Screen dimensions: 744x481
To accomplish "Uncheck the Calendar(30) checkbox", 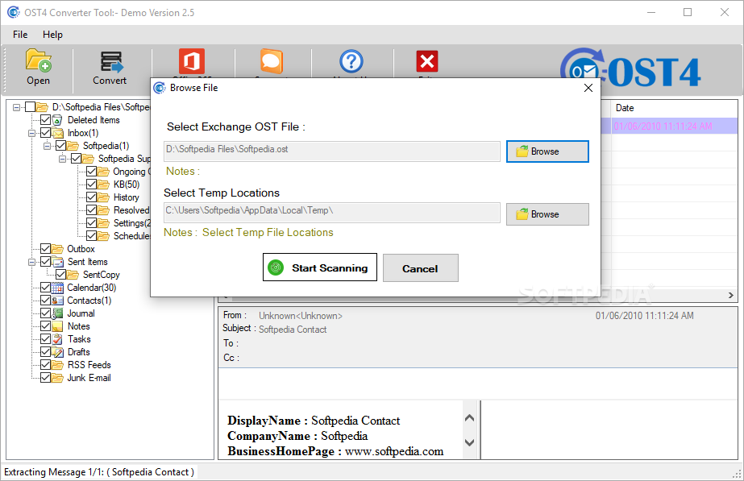I will (46, 288).
